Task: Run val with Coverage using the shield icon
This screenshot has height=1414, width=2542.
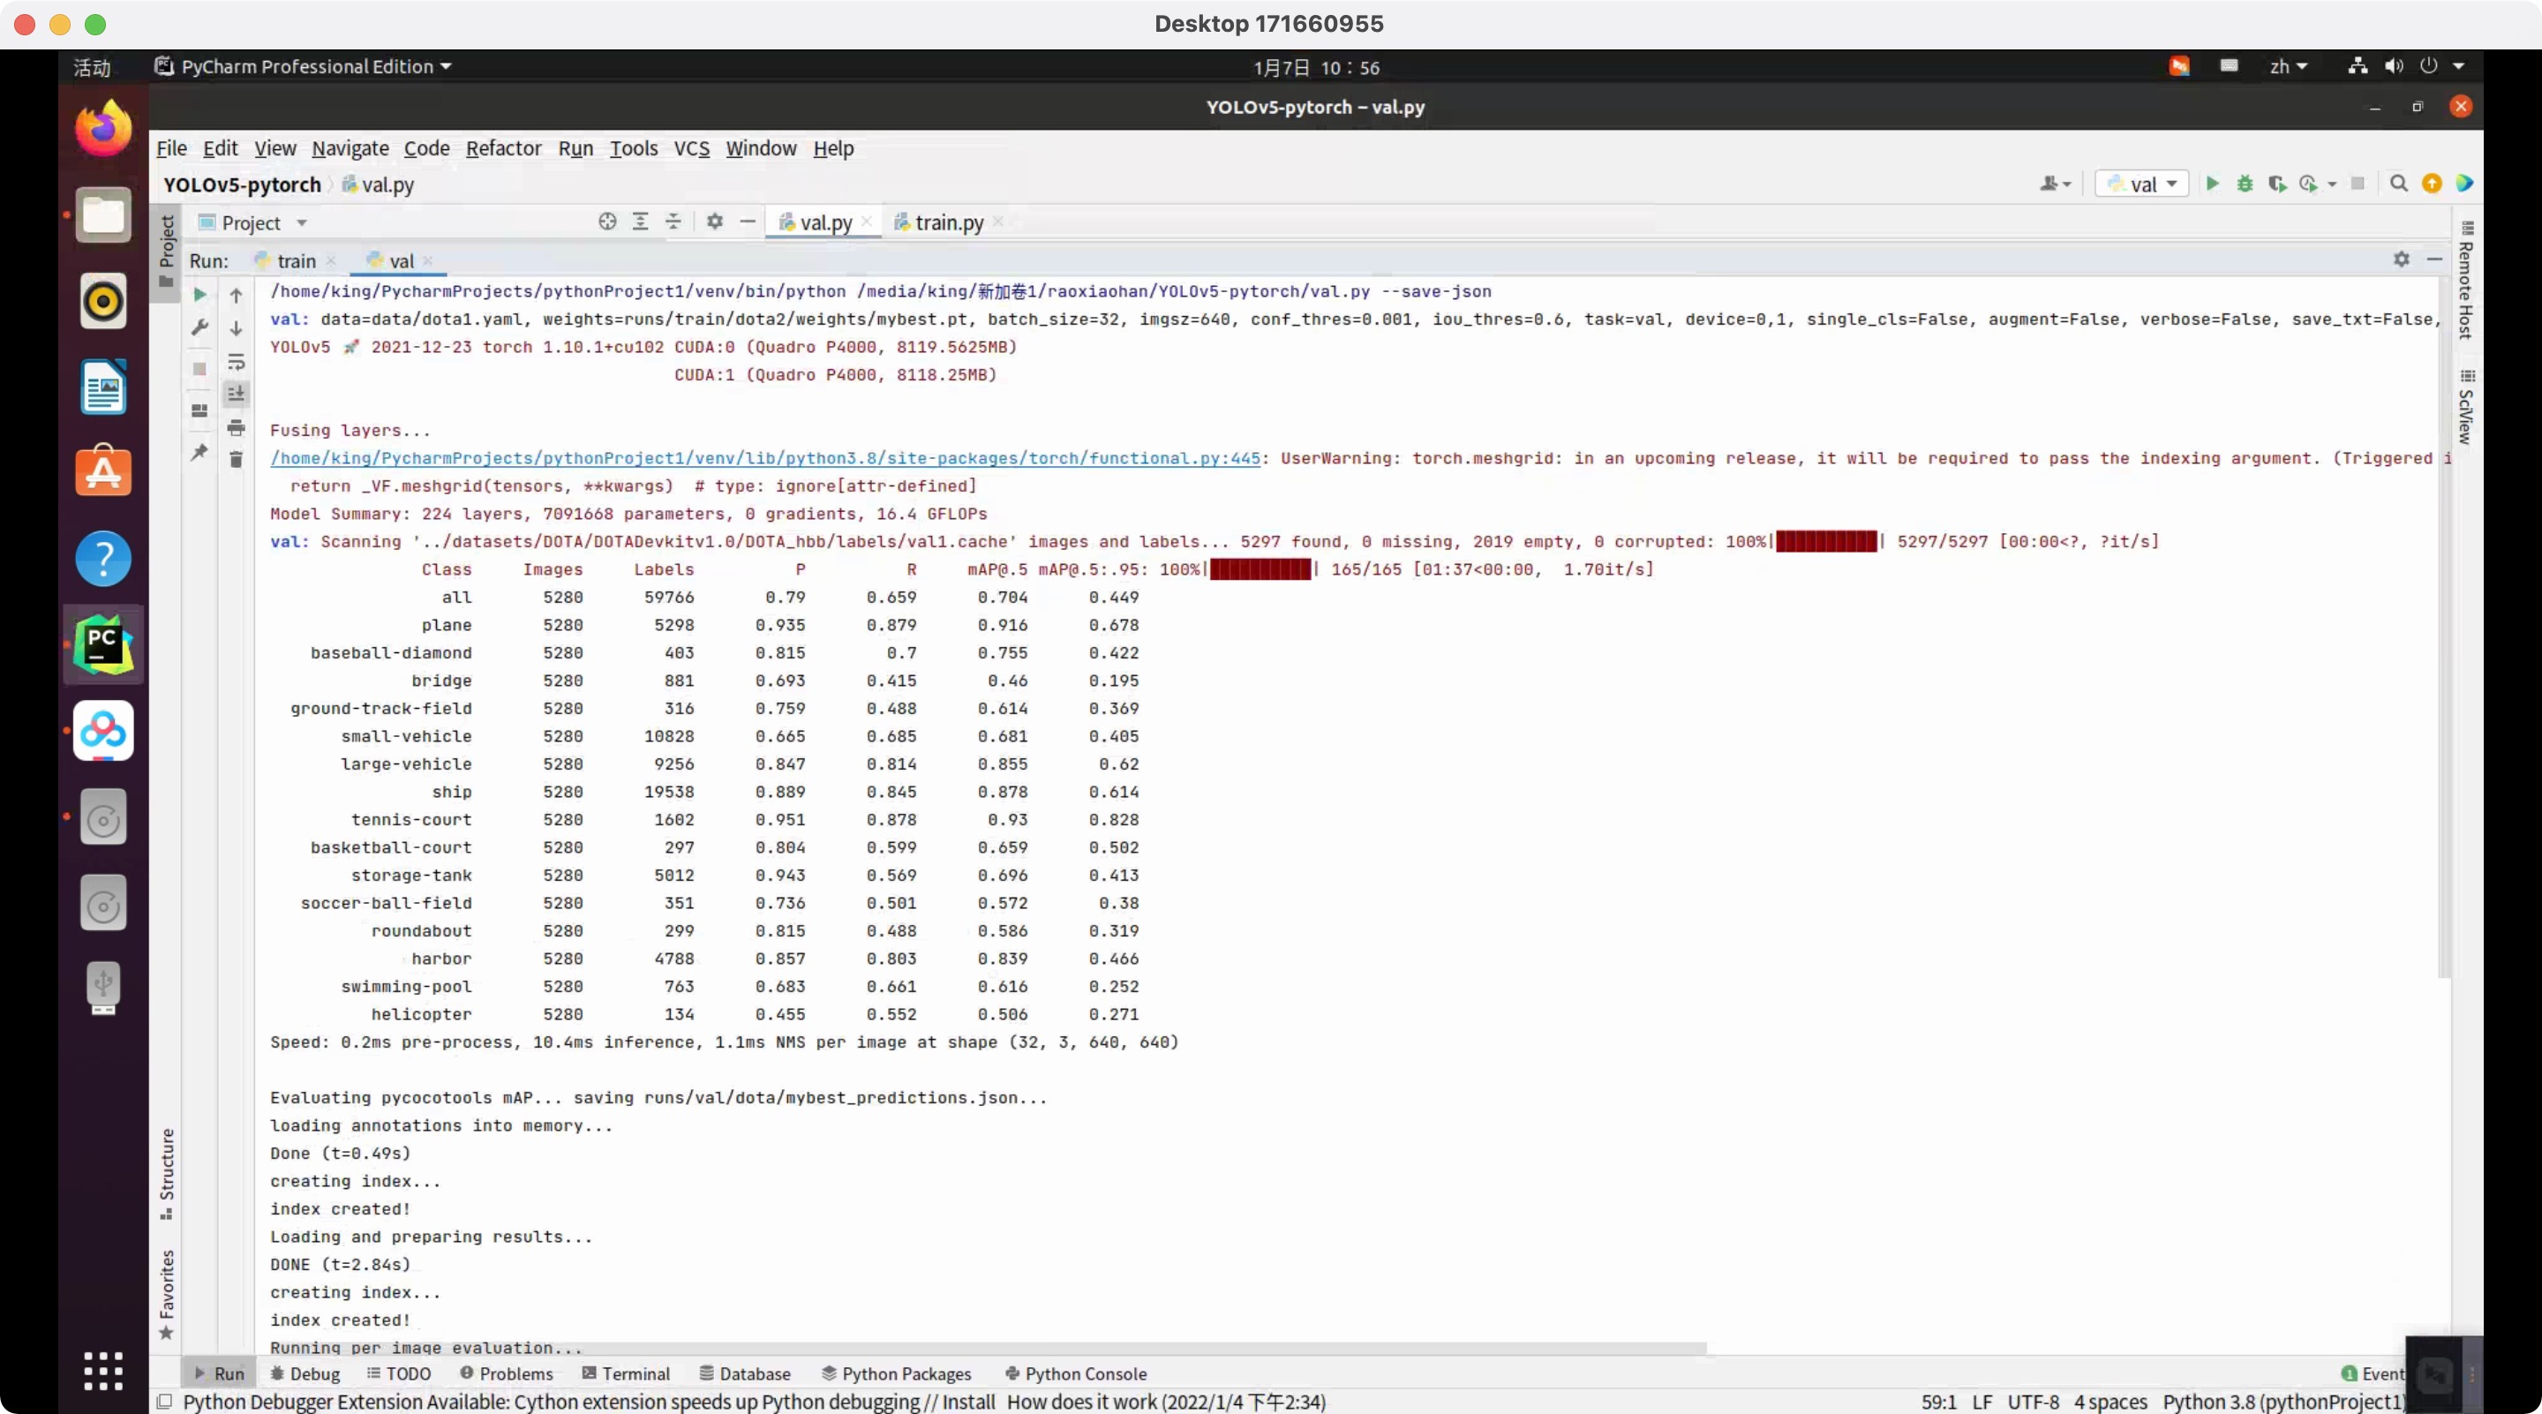Action: click(2277, 184)
